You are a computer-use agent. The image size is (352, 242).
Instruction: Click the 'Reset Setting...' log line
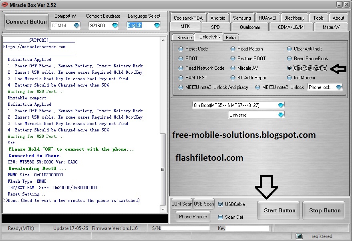pos(26,194)
